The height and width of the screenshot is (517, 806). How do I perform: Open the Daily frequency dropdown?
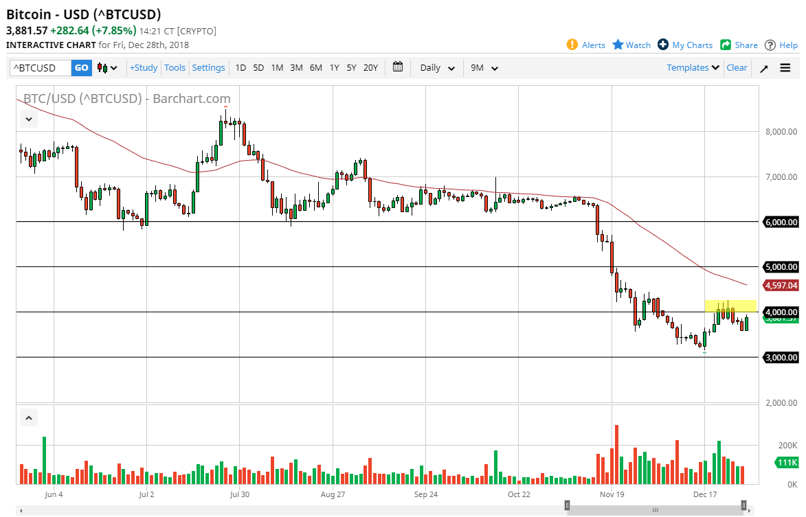(436, 68)
